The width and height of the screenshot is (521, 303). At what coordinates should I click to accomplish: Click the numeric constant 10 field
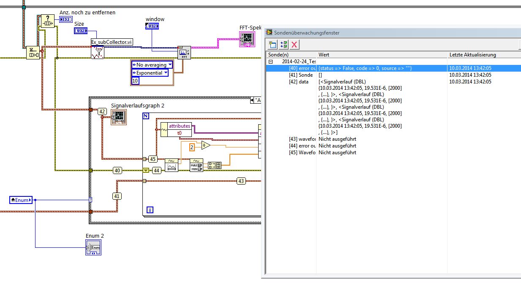point(136,81)
